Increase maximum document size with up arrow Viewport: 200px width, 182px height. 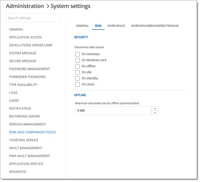tap(155, 108)
